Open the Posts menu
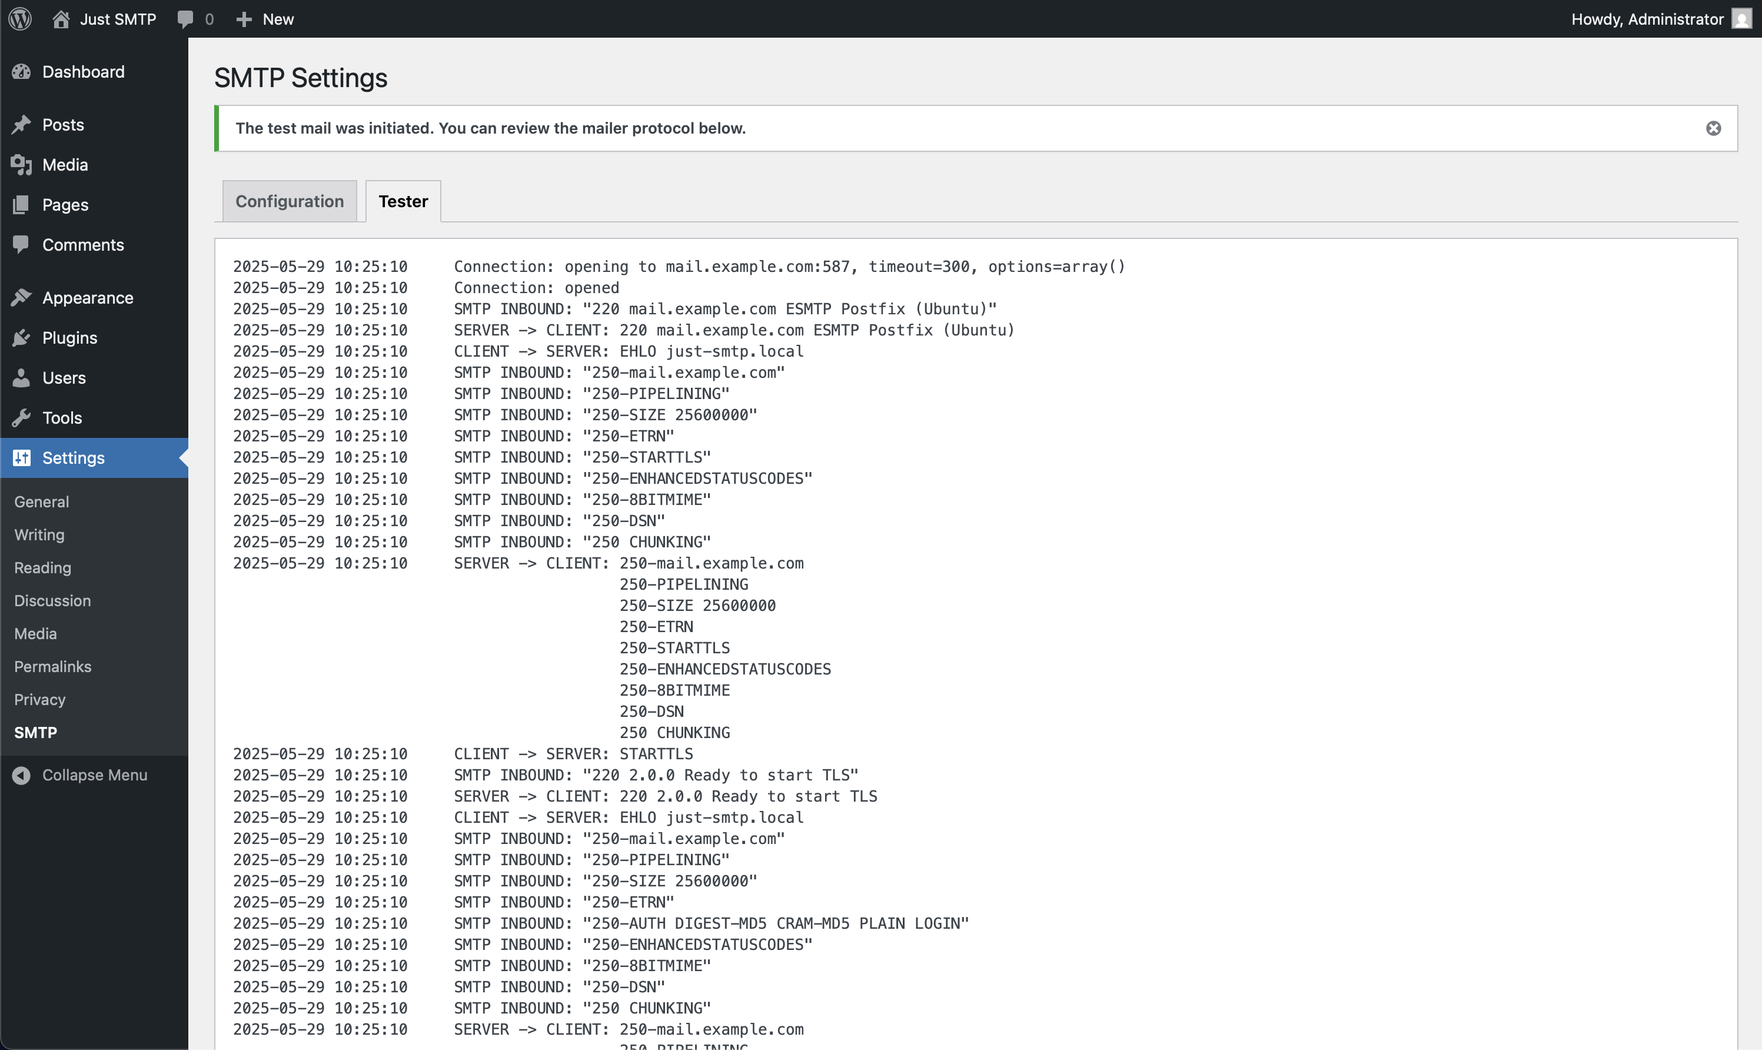1762x1050 pixels. pyautogui.click(x=63, y=125)
